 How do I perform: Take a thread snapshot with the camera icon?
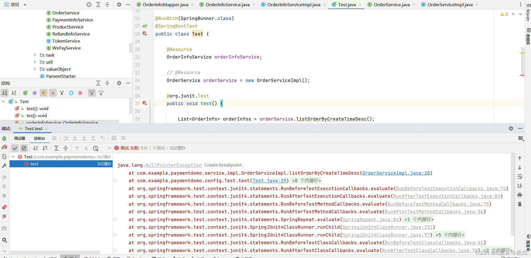pos(4,228)
